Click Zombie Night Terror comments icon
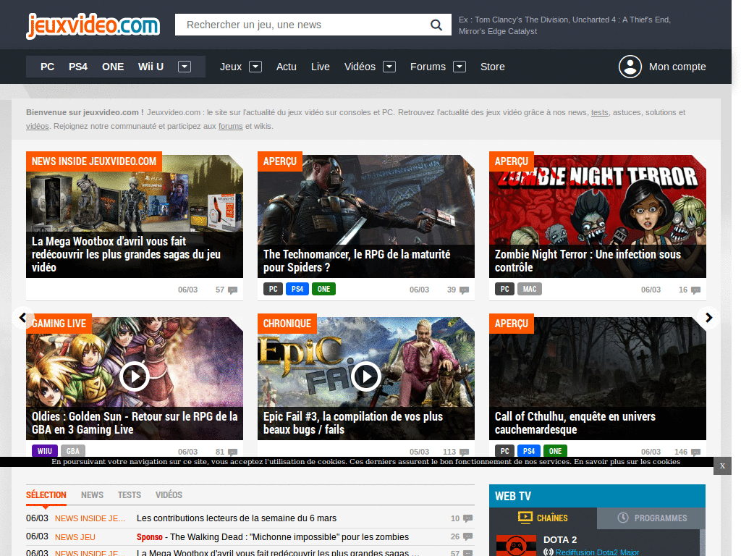741x556 pixels. (695, 290)
